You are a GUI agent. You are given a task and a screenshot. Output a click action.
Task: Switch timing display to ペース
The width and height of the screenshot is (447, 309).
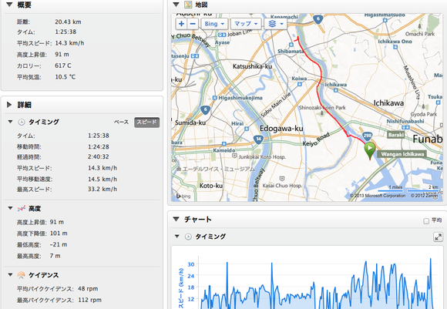click(122, 122)
